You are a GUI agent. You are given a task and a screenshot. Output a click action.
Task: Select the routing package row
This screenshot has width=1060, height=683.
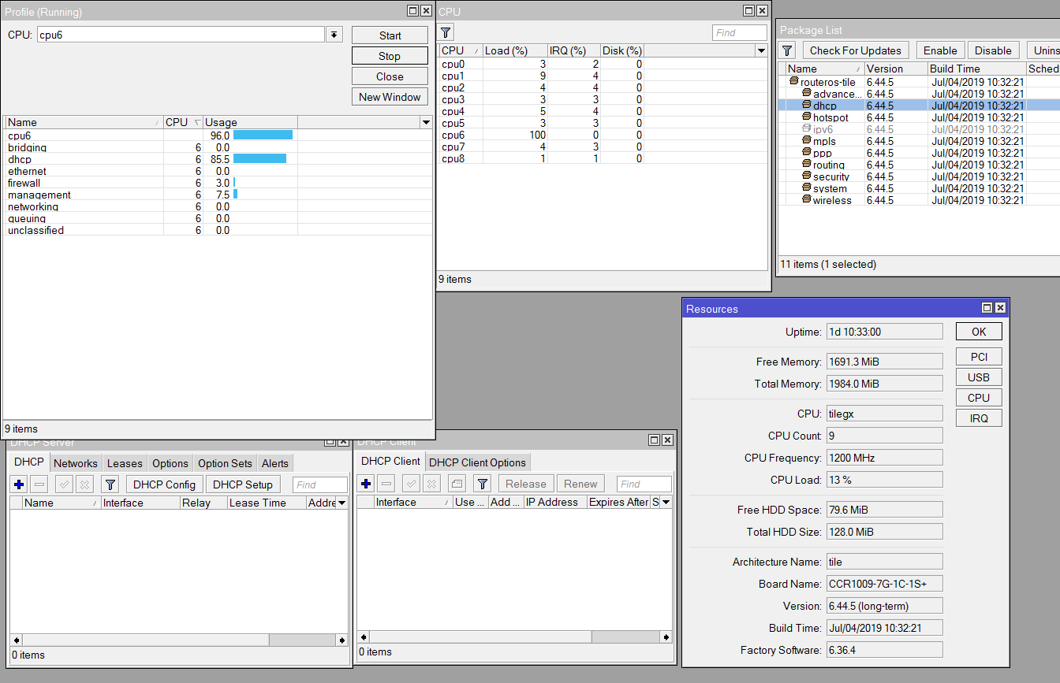coord(919,165)
